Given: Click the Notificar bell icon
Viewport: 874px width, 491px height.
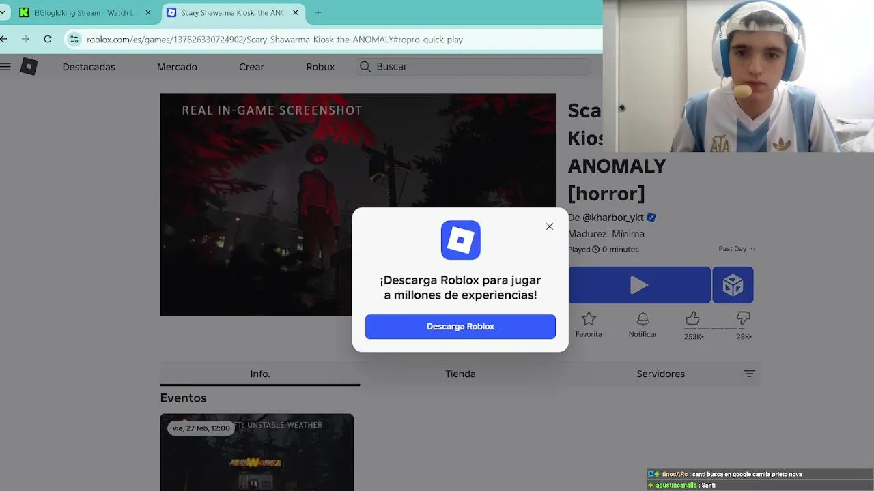Looking at the screenshot, I should (643, 319).
